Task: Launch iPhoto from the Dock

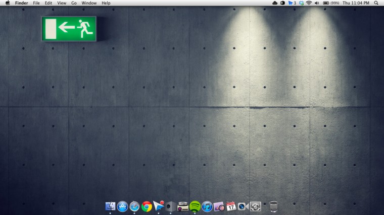Action: click(219, 206)
